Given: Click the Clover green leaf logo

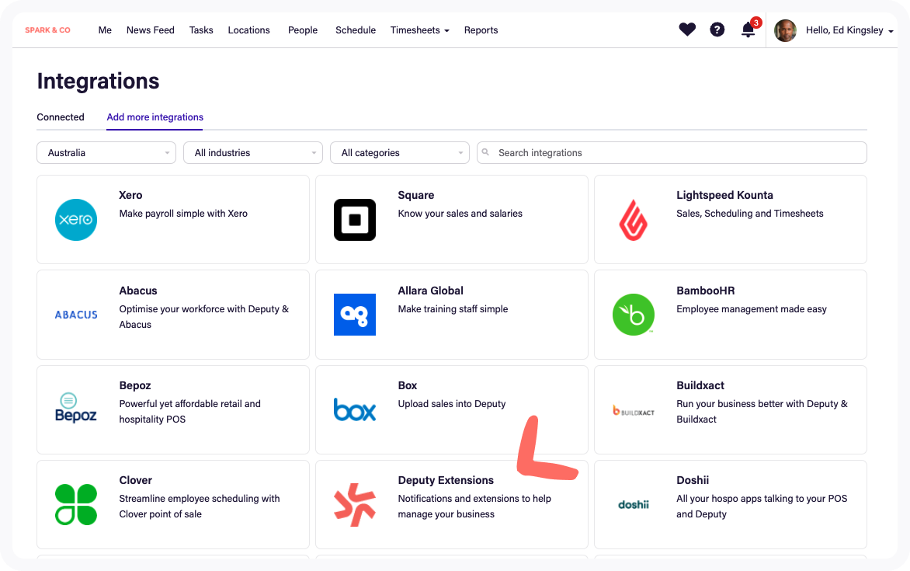Looking at the screenshot, I should pos(76,504).
